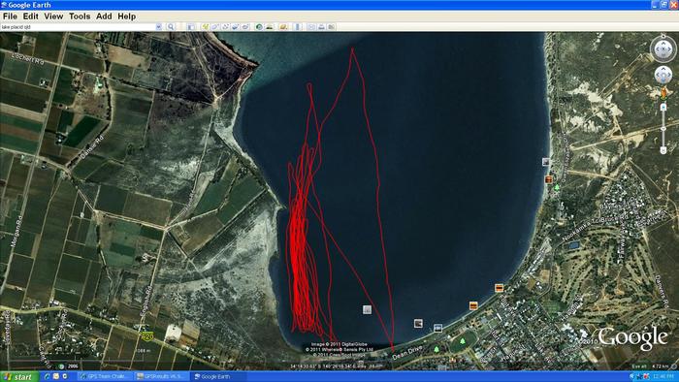This screenshot has width=679, height=382.
Task: Select the Add Path tool
Action: tap(225, 27)
